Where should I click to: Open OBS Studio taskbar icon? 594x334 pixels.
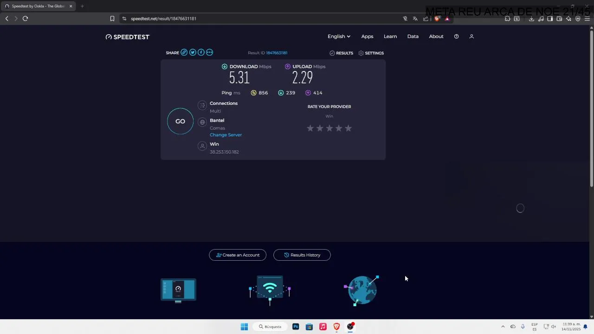pos(350,327)
